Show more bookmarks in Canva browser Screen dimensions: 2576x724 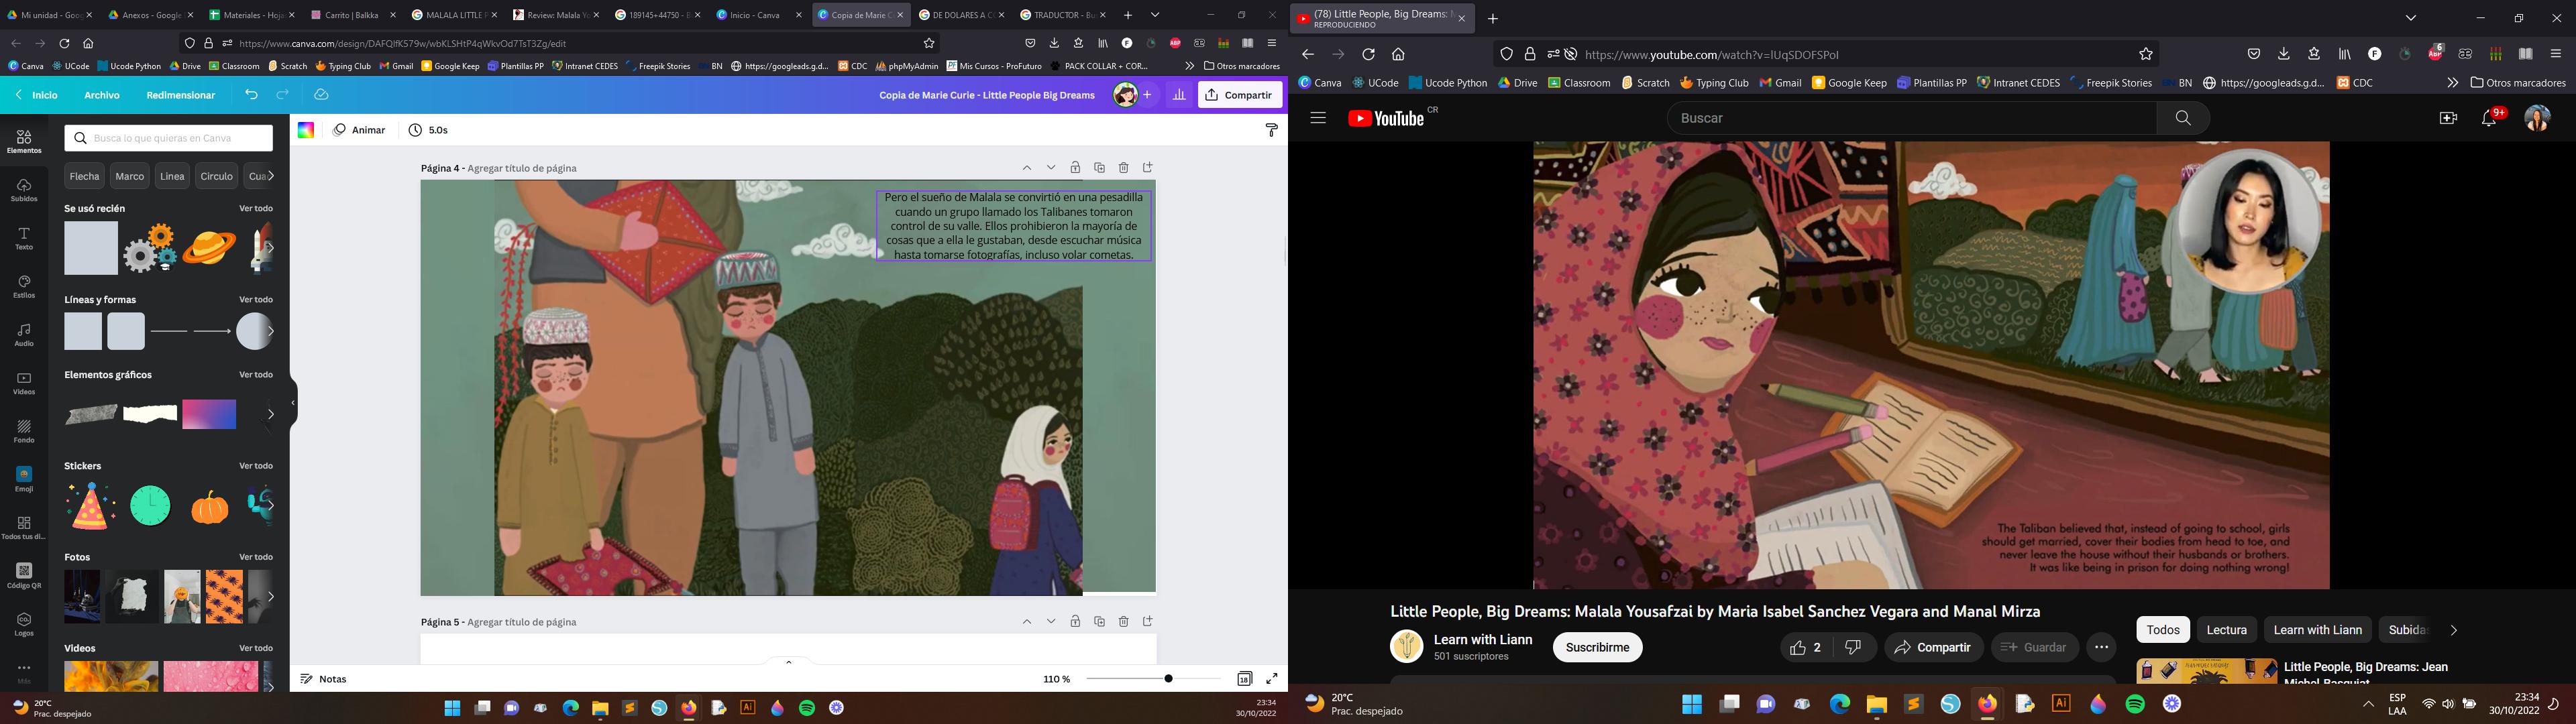coord(1189,66)
